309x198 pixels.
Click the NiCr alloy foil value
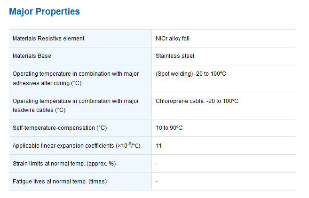coord(173,39)
